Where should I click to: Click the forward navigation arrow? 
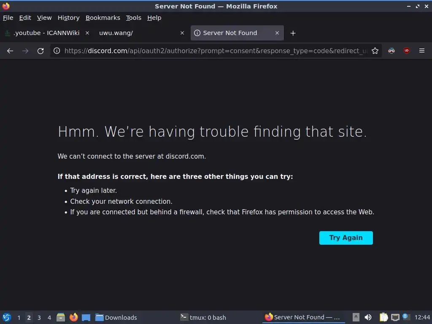coord(25,51)
